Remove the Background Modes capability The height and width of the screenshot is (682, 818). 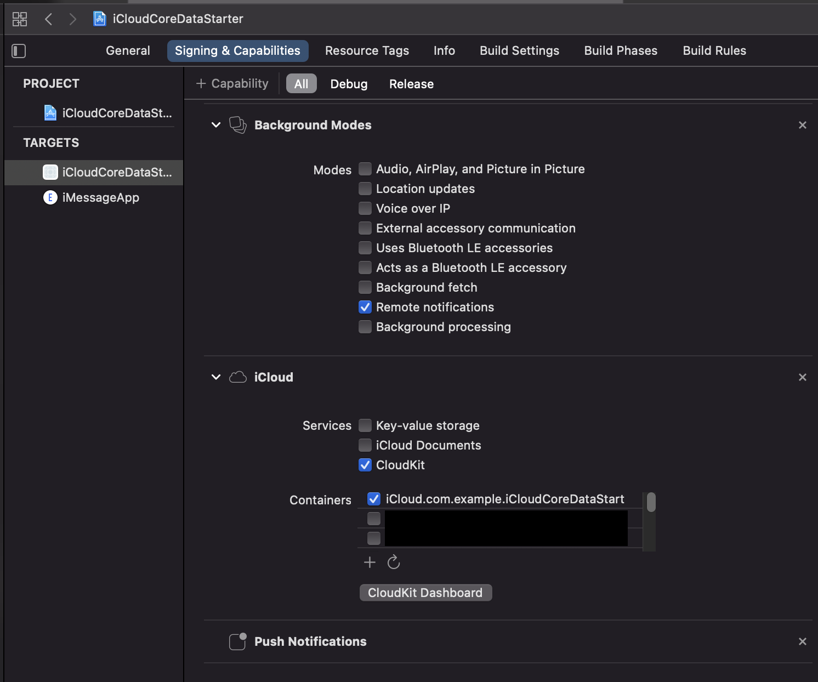click(x=803, y=125)
